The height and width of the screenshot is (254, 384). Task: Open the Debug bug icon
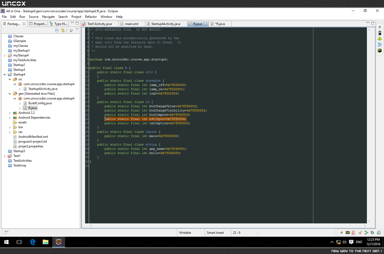[372, 233]
